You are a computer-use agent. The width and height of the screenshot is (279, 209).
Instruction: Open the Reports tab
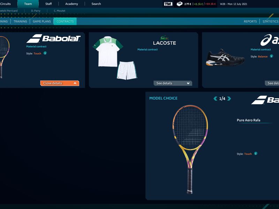click(x=250, y=21)
